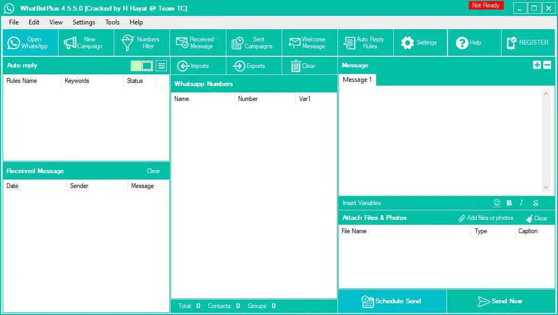The width and height of the screenshot is (558, 315).
Task: Select the Message 1 tab
Action: pos(357,80)
